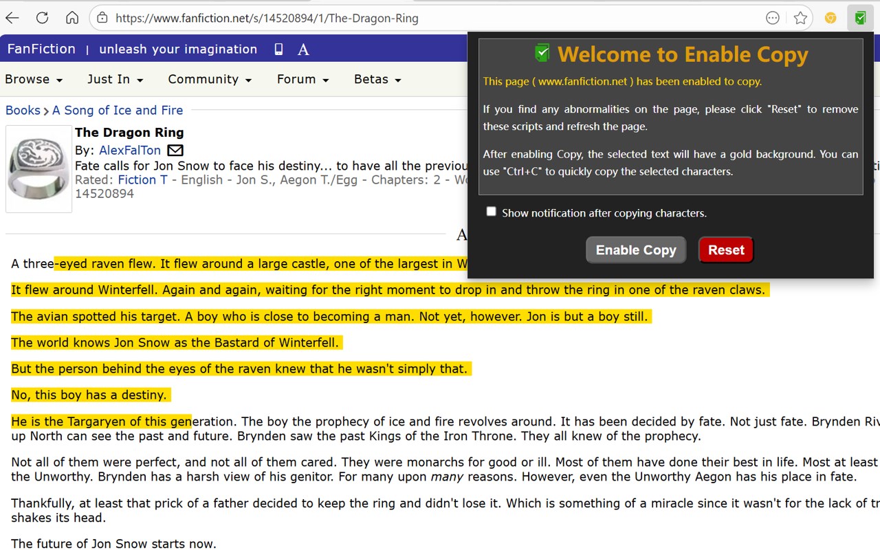
Task: Bookmark this page with the star icon
Action: tap(800, 19)
